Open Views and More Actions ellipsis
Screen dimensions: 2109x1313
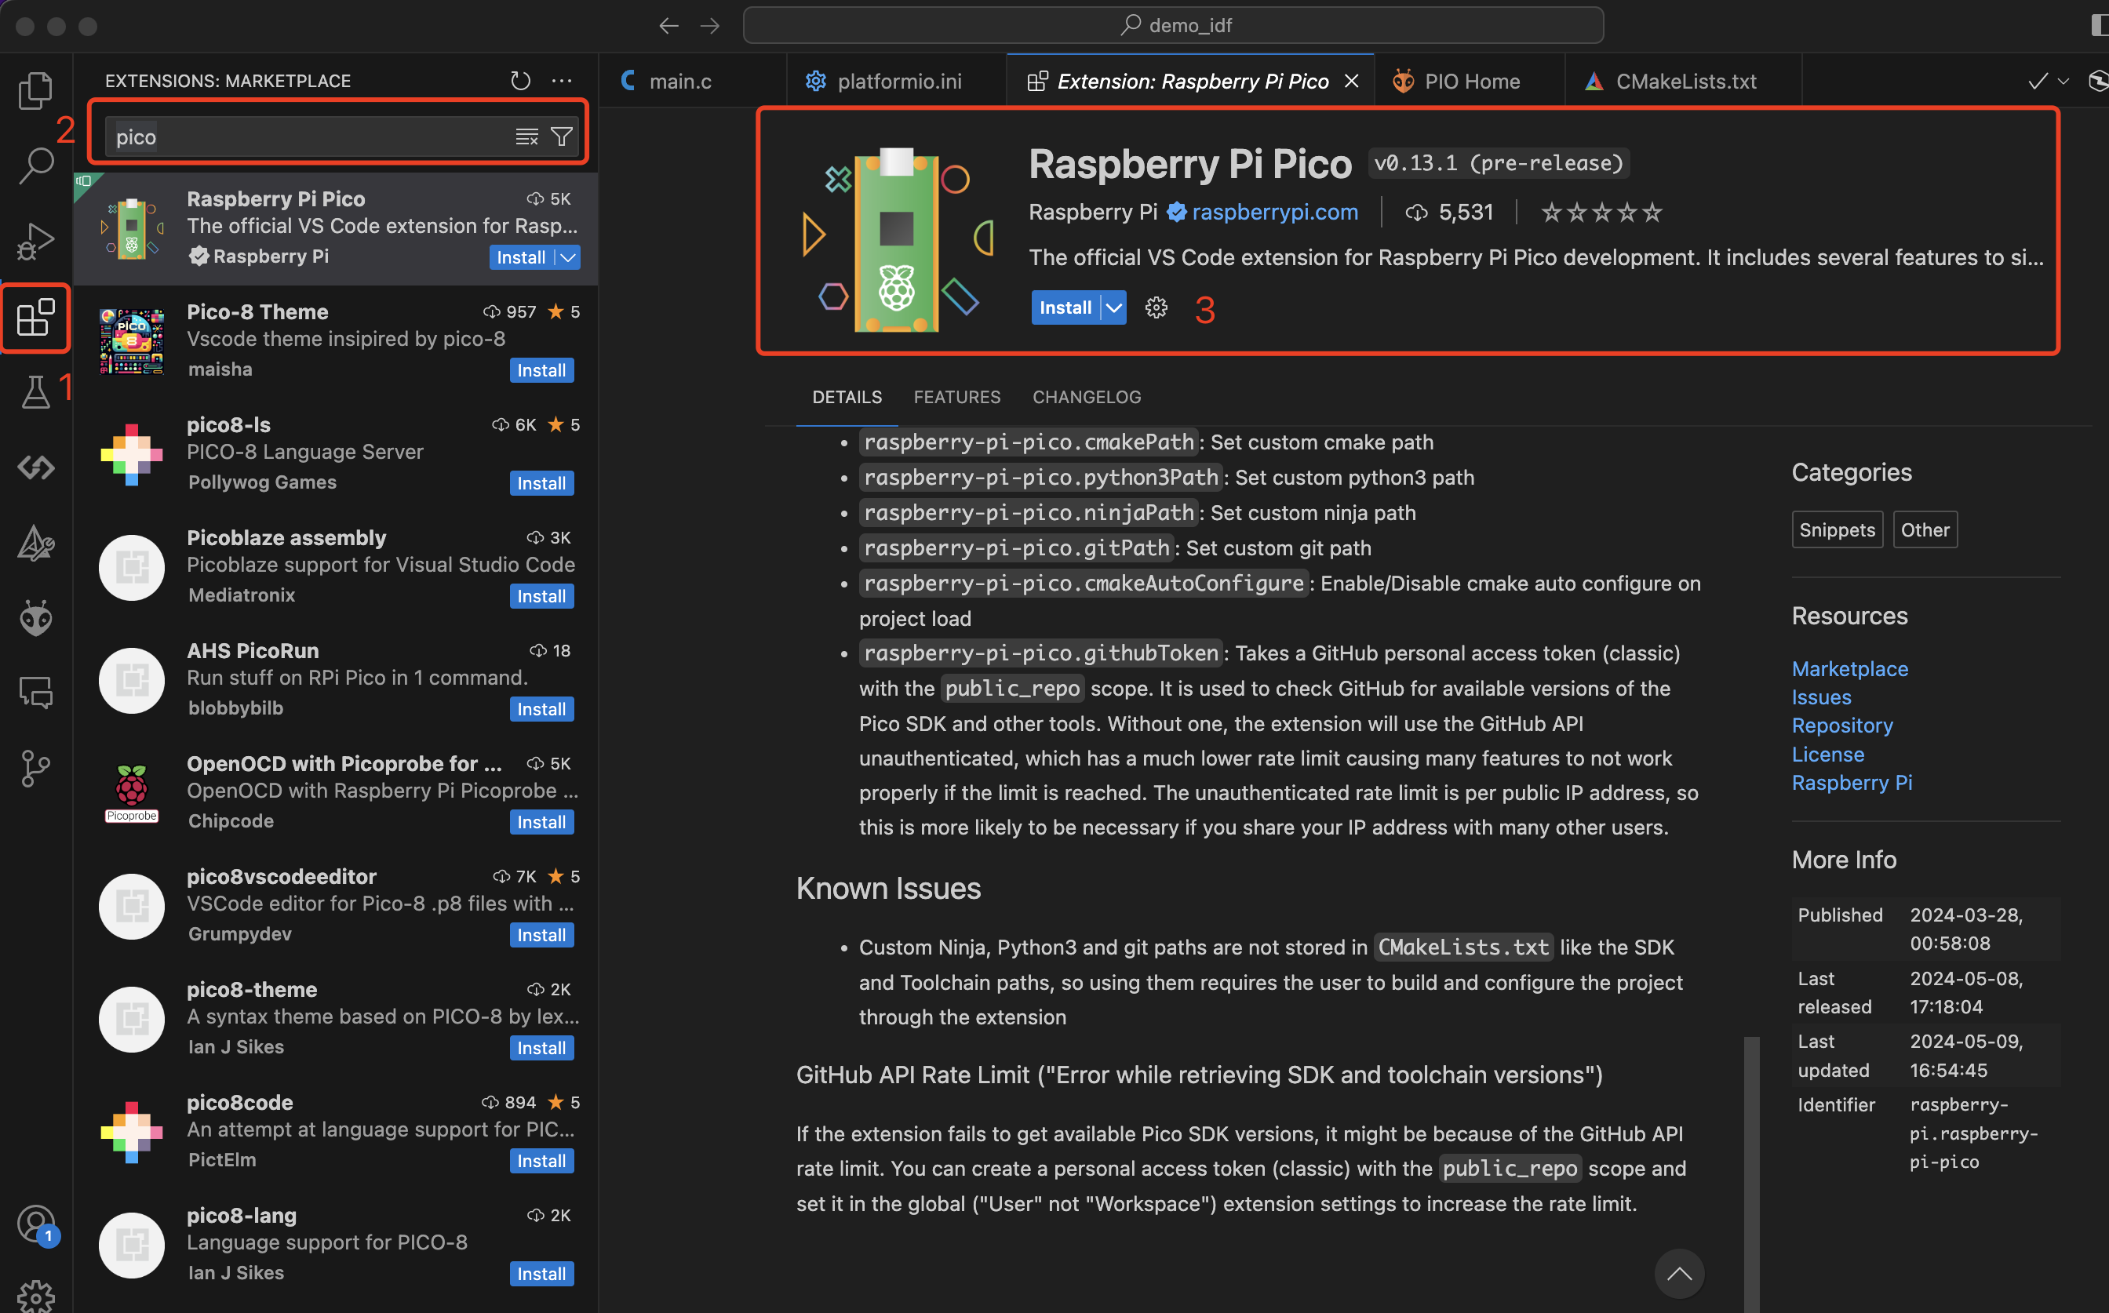(x=562, y=81)
